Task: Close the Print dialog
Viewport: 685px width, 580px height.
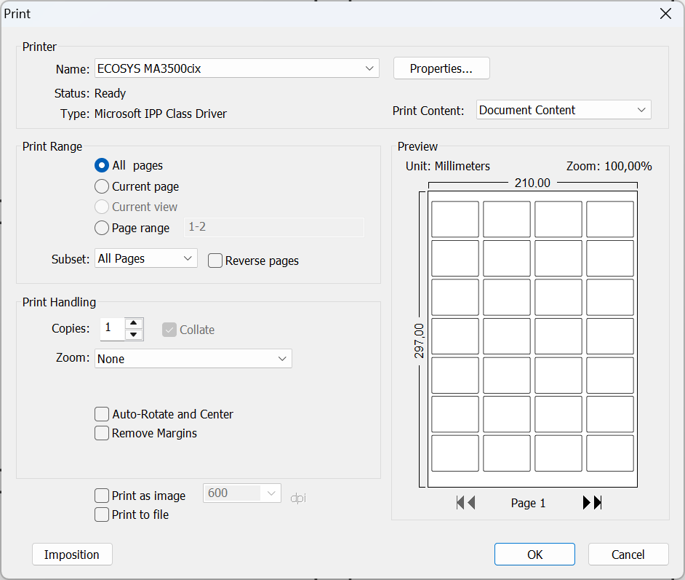Action: (665, 14)
